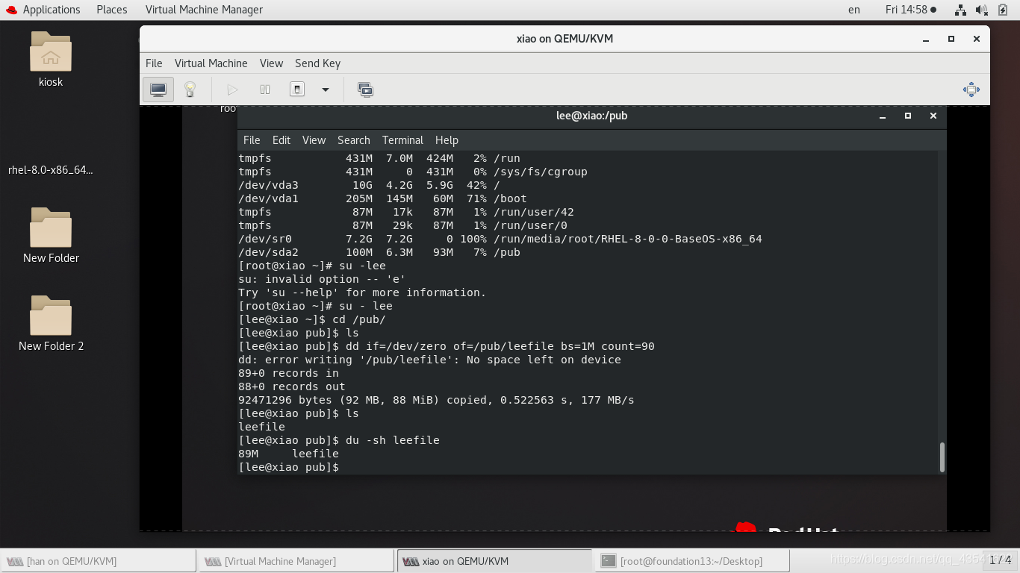This screenshot has height=573, width=1020.
Task: Open the terminal Help menu
Action: [447, 140]
